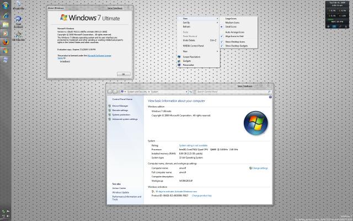Click System rating is not available link

193,145
